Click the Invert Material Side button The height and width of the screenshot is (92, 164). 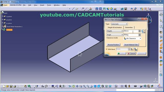(131, 45)
